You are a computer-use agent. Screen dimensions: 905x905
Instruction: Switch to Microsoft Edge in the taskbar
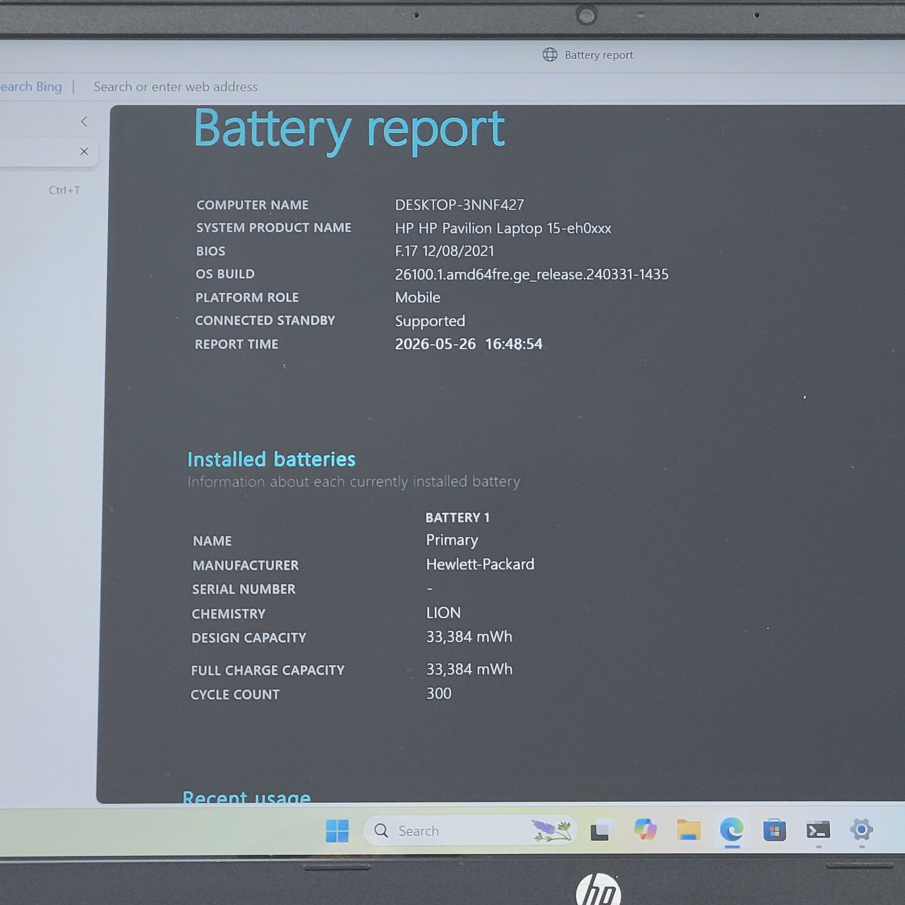[x=732, y=830]
